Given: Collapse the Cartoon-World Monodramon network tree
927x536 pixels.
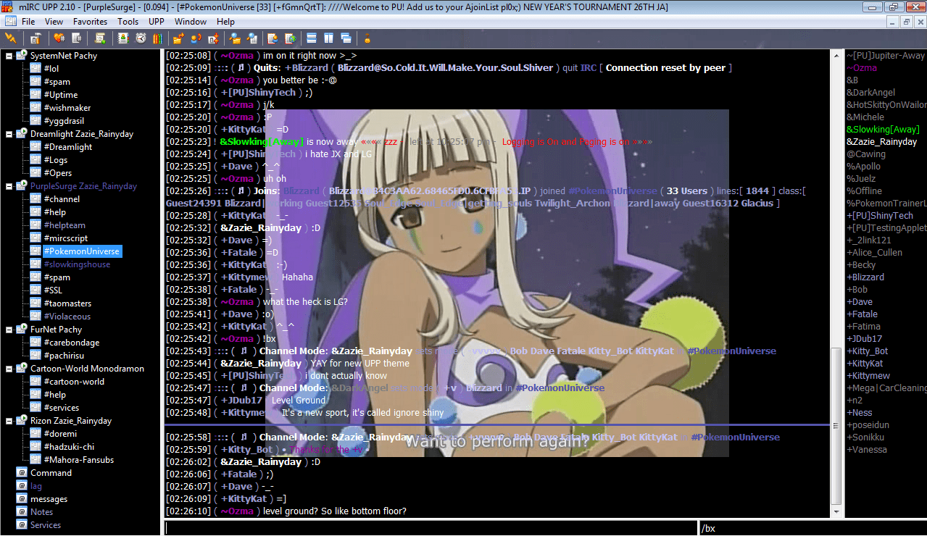Looking at the screenshot, I should click(9, 369).
